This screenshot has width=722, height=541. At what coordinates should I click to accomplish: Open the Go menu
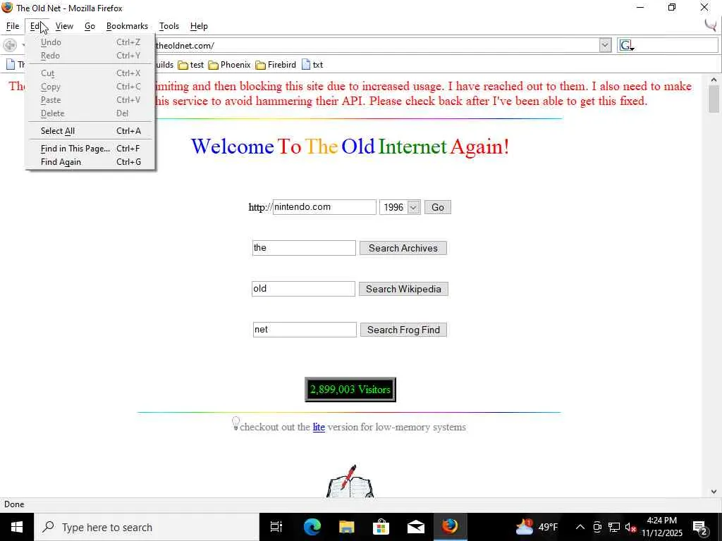[x=90, y=26]
